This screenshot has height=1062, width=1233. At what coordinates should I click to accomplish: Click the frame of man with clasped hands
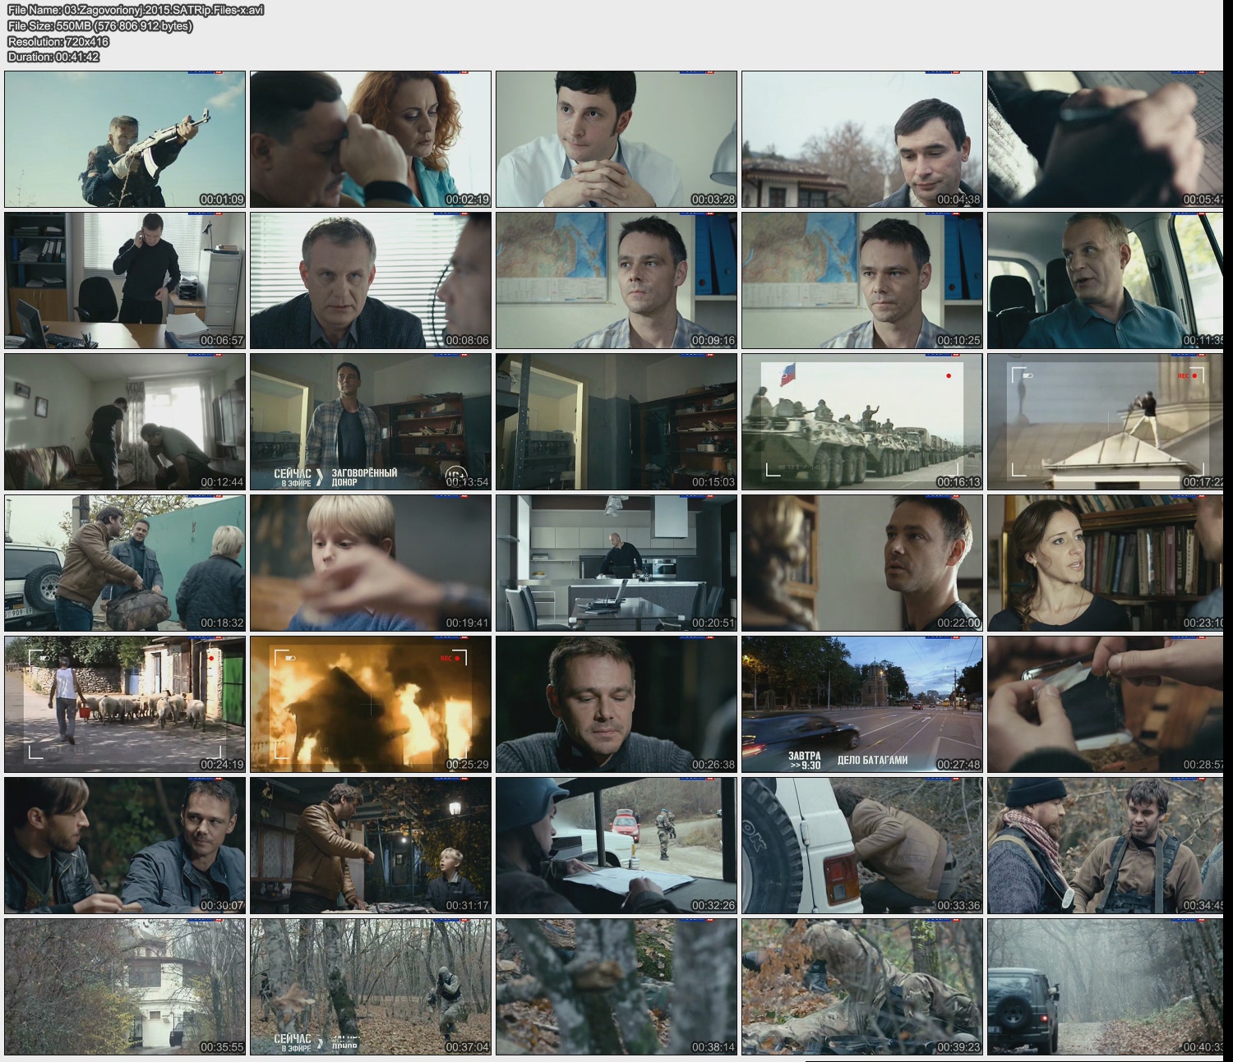tap(616, 139)
